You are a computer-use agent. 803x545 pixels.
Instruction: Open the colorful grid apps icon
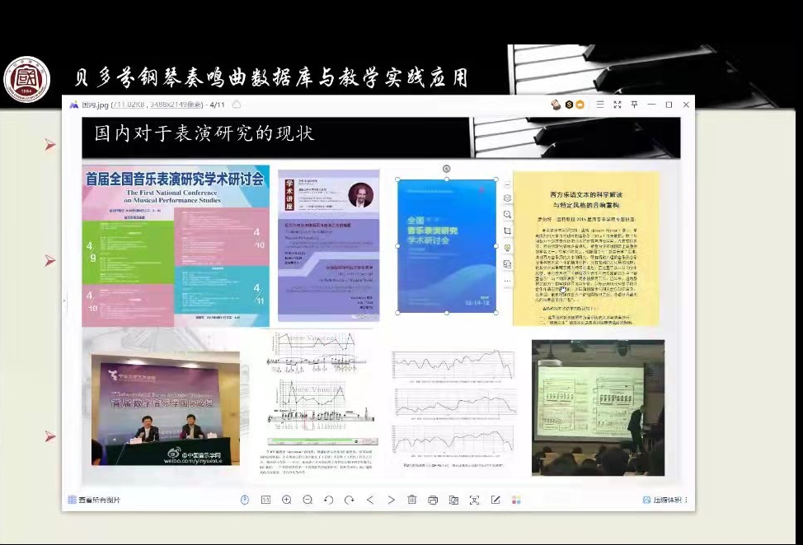coord(516,500)
